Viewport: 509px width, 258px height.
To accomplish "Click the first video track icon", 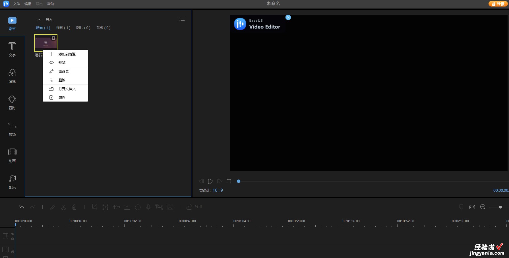I will [5, 236].
